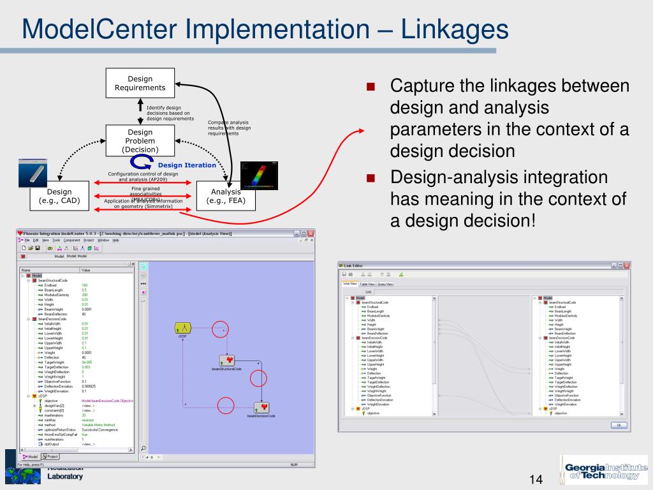The image size is (653, 490).
Task: Click the horizontal scrollbar under ModelCenter tree
Action: coord(77,450)
